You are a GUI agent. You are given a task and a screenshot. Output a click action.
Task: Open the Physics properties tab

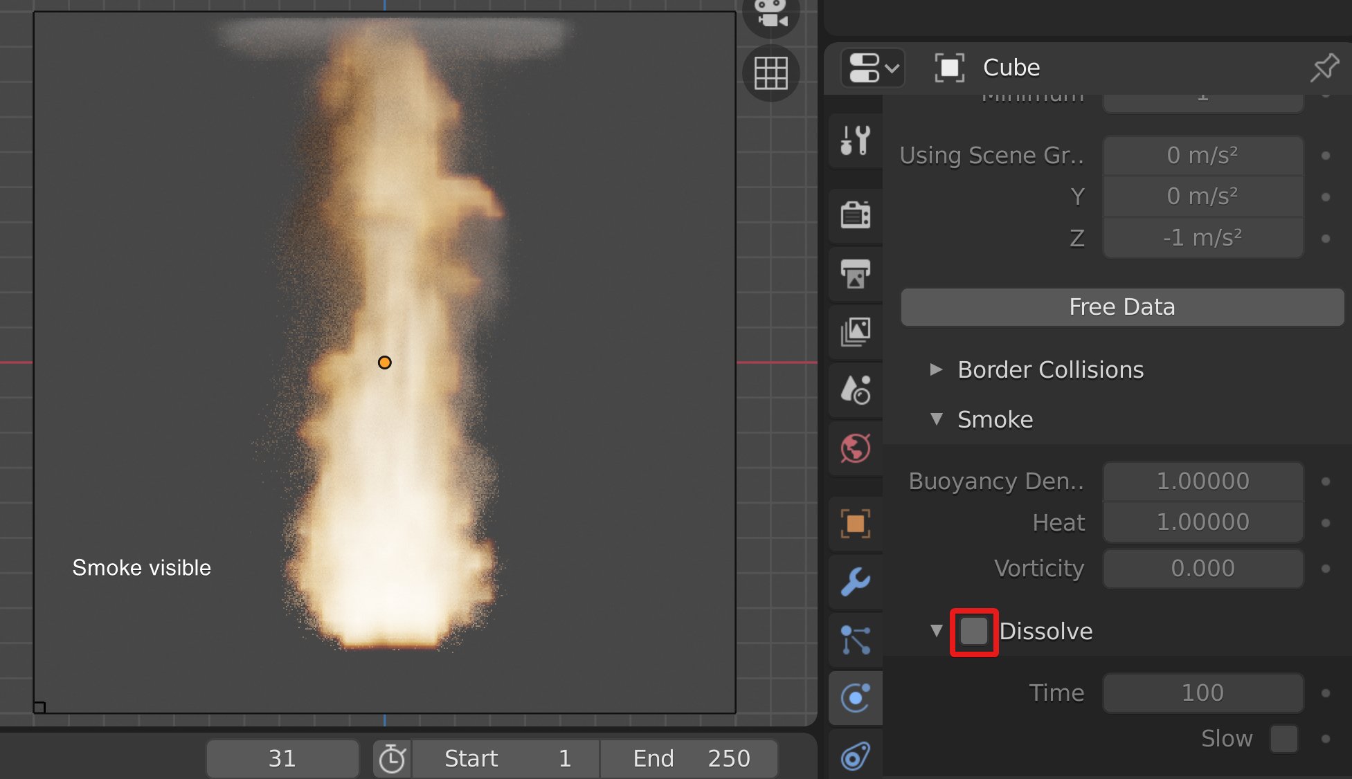pos(855,697)
